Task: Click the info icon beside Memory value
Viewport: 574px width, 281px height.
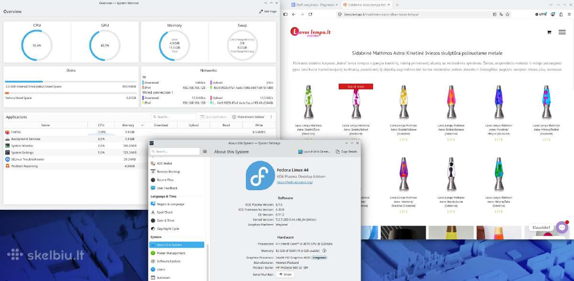Action: pos(324,250)
